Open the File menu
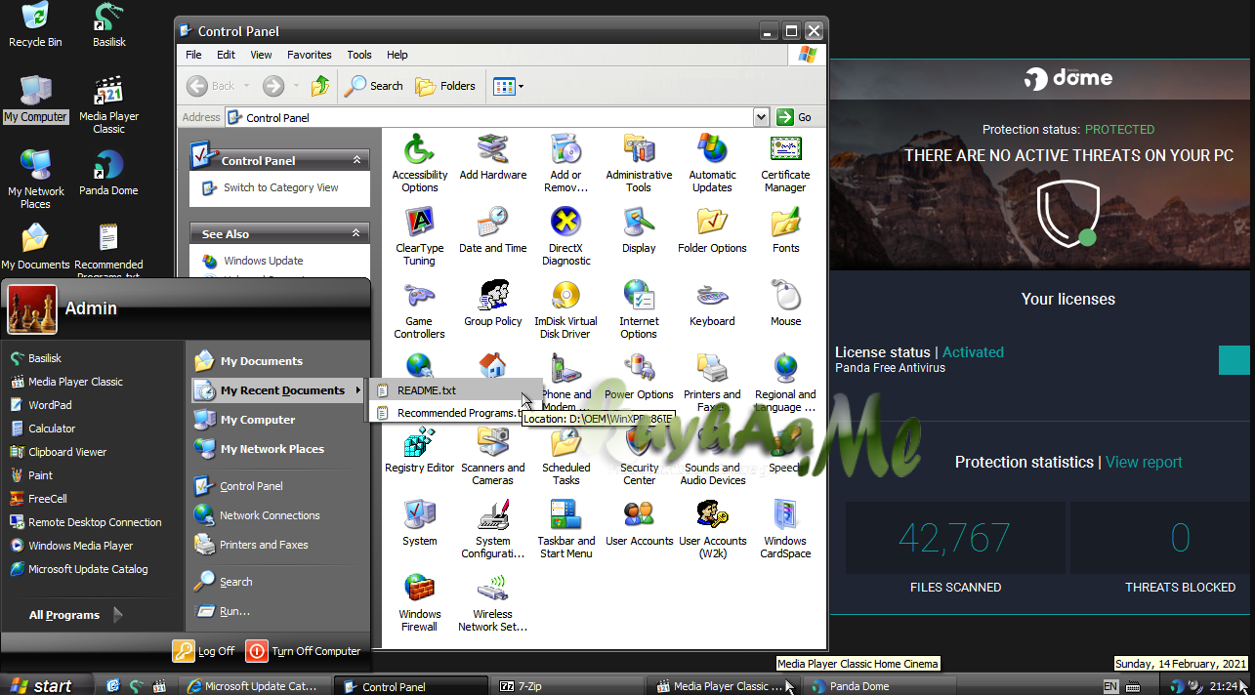The height and width of the screenshot is (695, 1255). click(x=193, y=55)
